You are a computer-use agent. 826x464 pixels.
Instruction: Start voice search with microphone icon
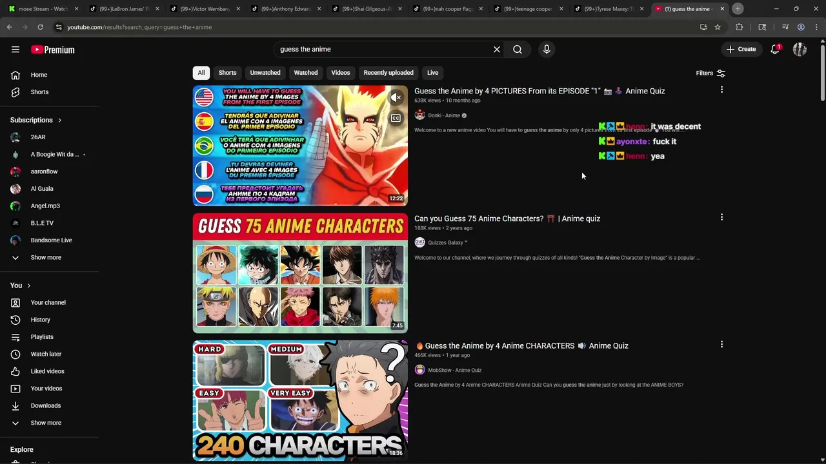[547, 50]
